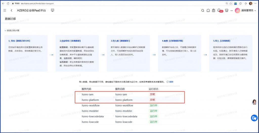Open the monitor icon next to platform title
Viewport: 259px width, 133px height.
coord(53,10)
